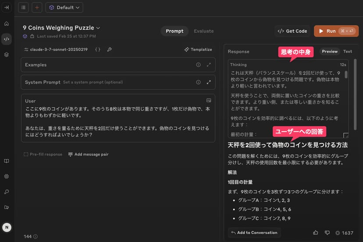Image resolution: width=363 pixels, height=242 pixels.
Task: Open settings gear in left sidebar
Action: (x=7, y=176)
